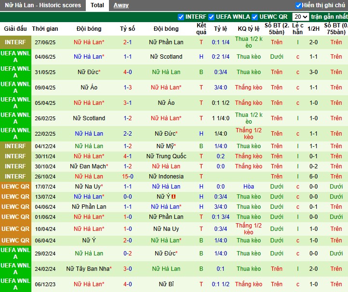Uncheck the INTERF filter checkbox
This screenshot has height=292, width=348.
[181, 17]
